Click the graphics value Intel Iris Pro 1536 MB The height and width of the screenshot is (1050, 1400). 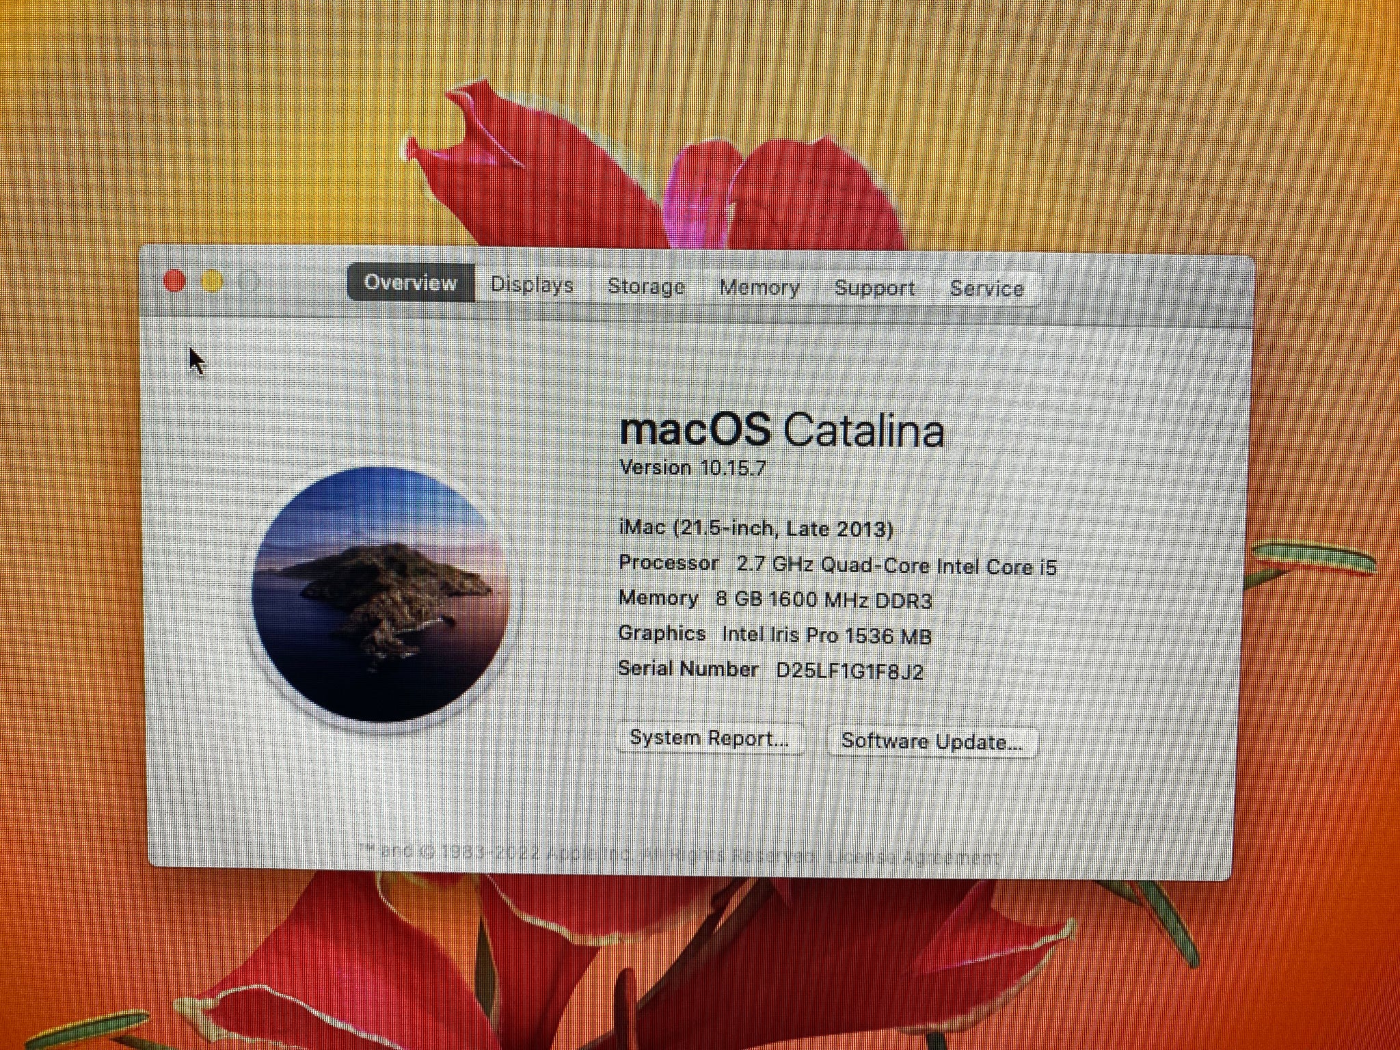(826, 635)
